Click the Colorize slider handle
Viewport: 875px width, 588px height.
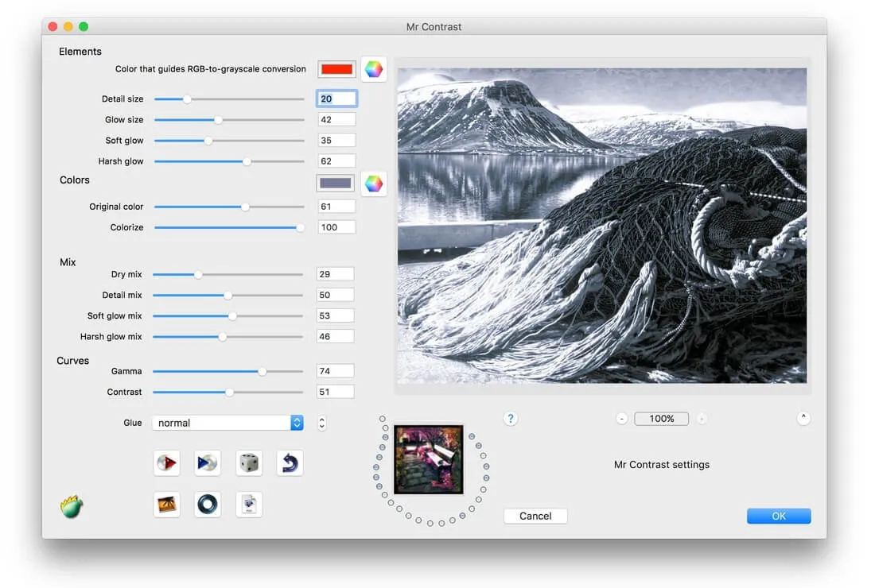299,226
